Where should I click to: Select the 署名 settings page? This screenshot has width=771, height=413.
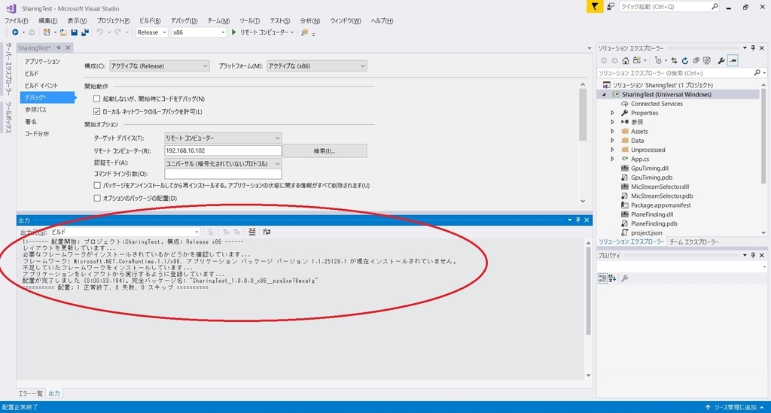tap(31, 121)
